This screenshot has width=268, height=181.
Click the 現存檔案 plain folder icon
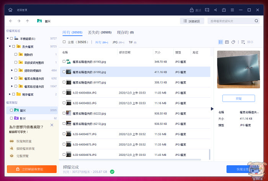click(18, 94)
